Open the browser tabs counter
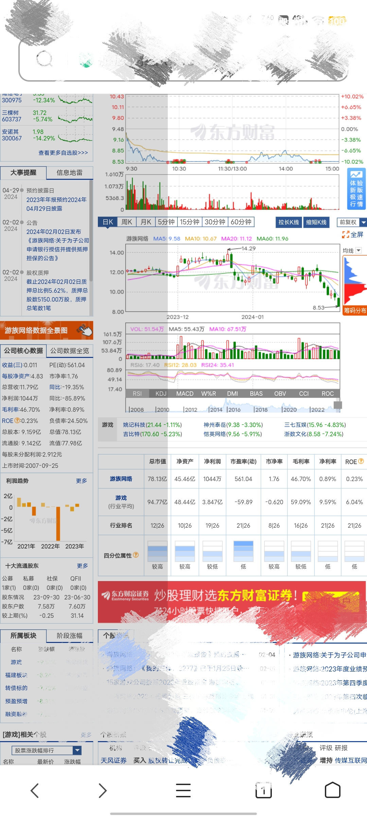 [x=263, y=790]
